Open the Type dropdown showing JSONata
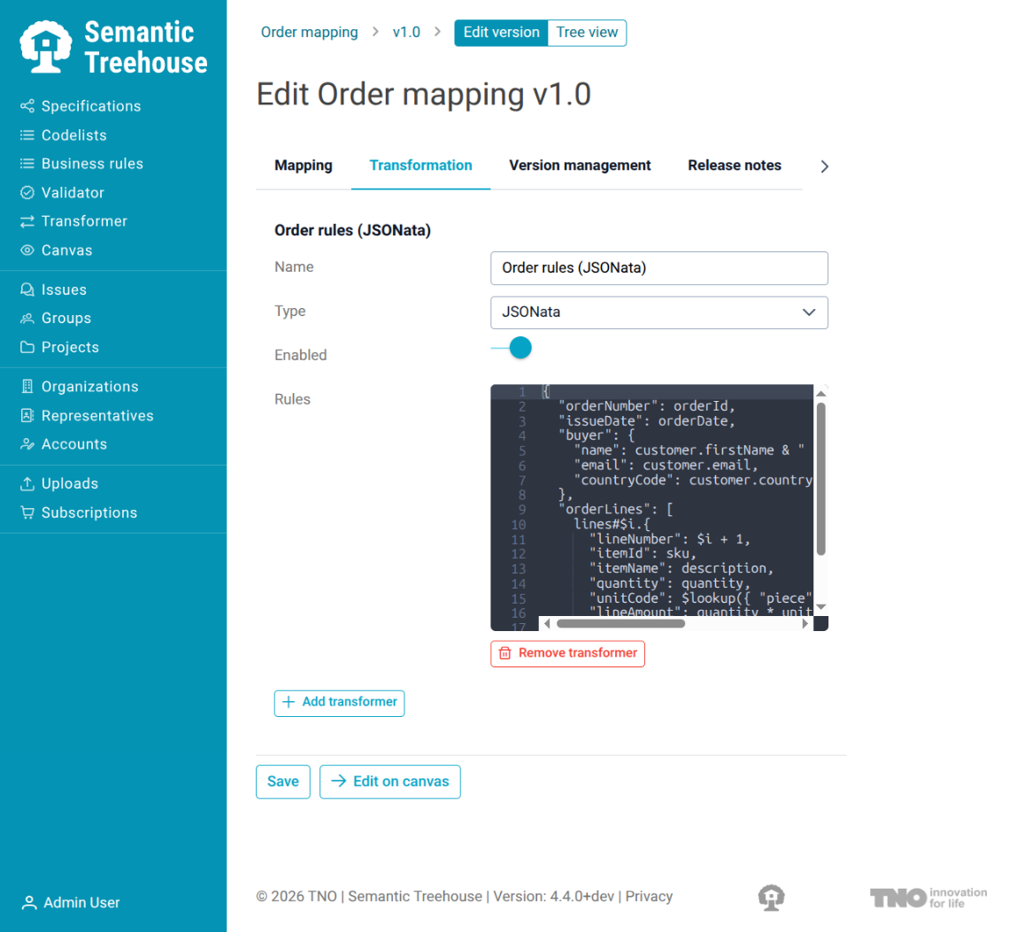The image size is (1016, 932). click(659, 312)
